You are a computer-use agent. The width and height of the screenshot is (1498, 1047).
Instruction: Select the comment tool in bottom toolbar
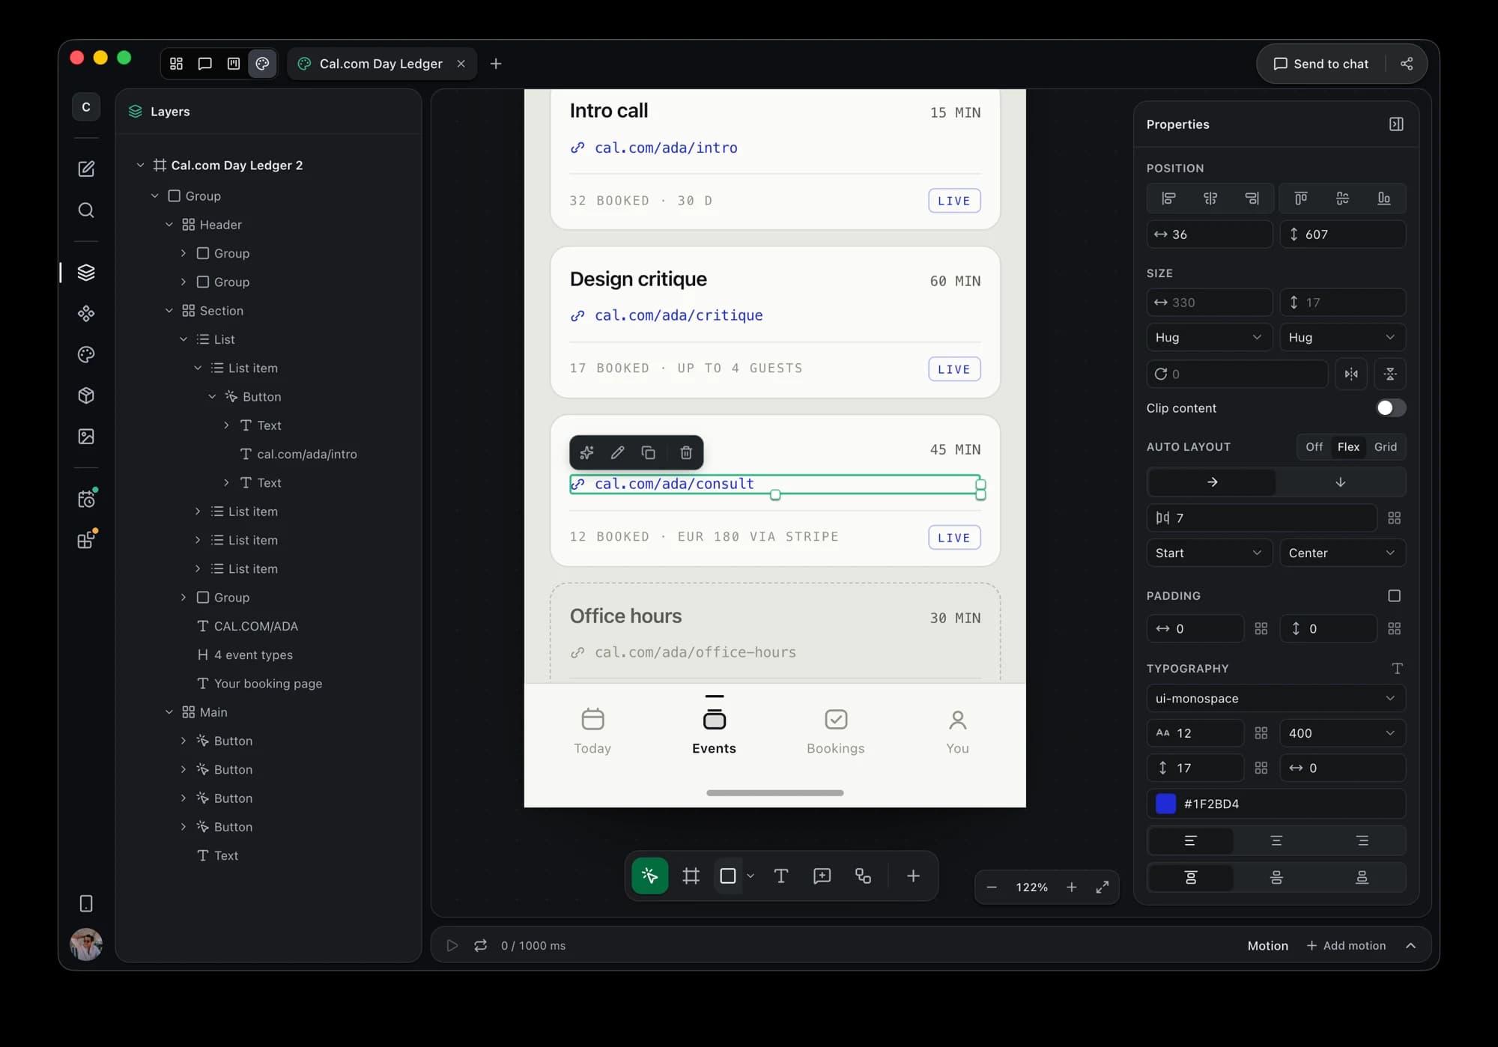[x=822, y=875]
